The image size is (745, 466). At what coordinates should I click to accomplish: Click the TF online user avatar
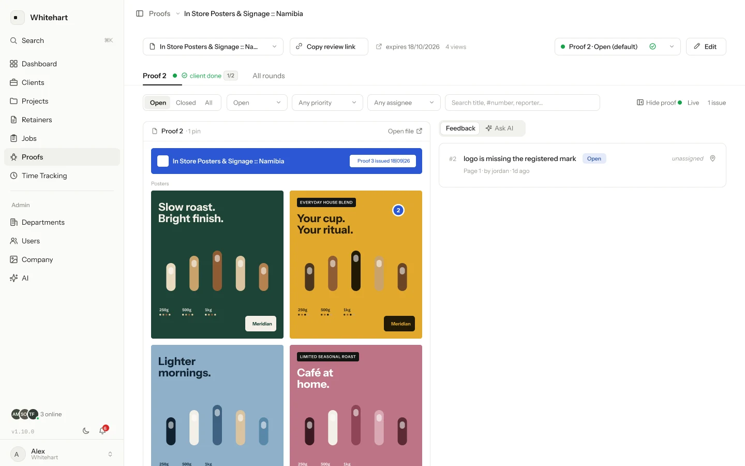point(33,414)
